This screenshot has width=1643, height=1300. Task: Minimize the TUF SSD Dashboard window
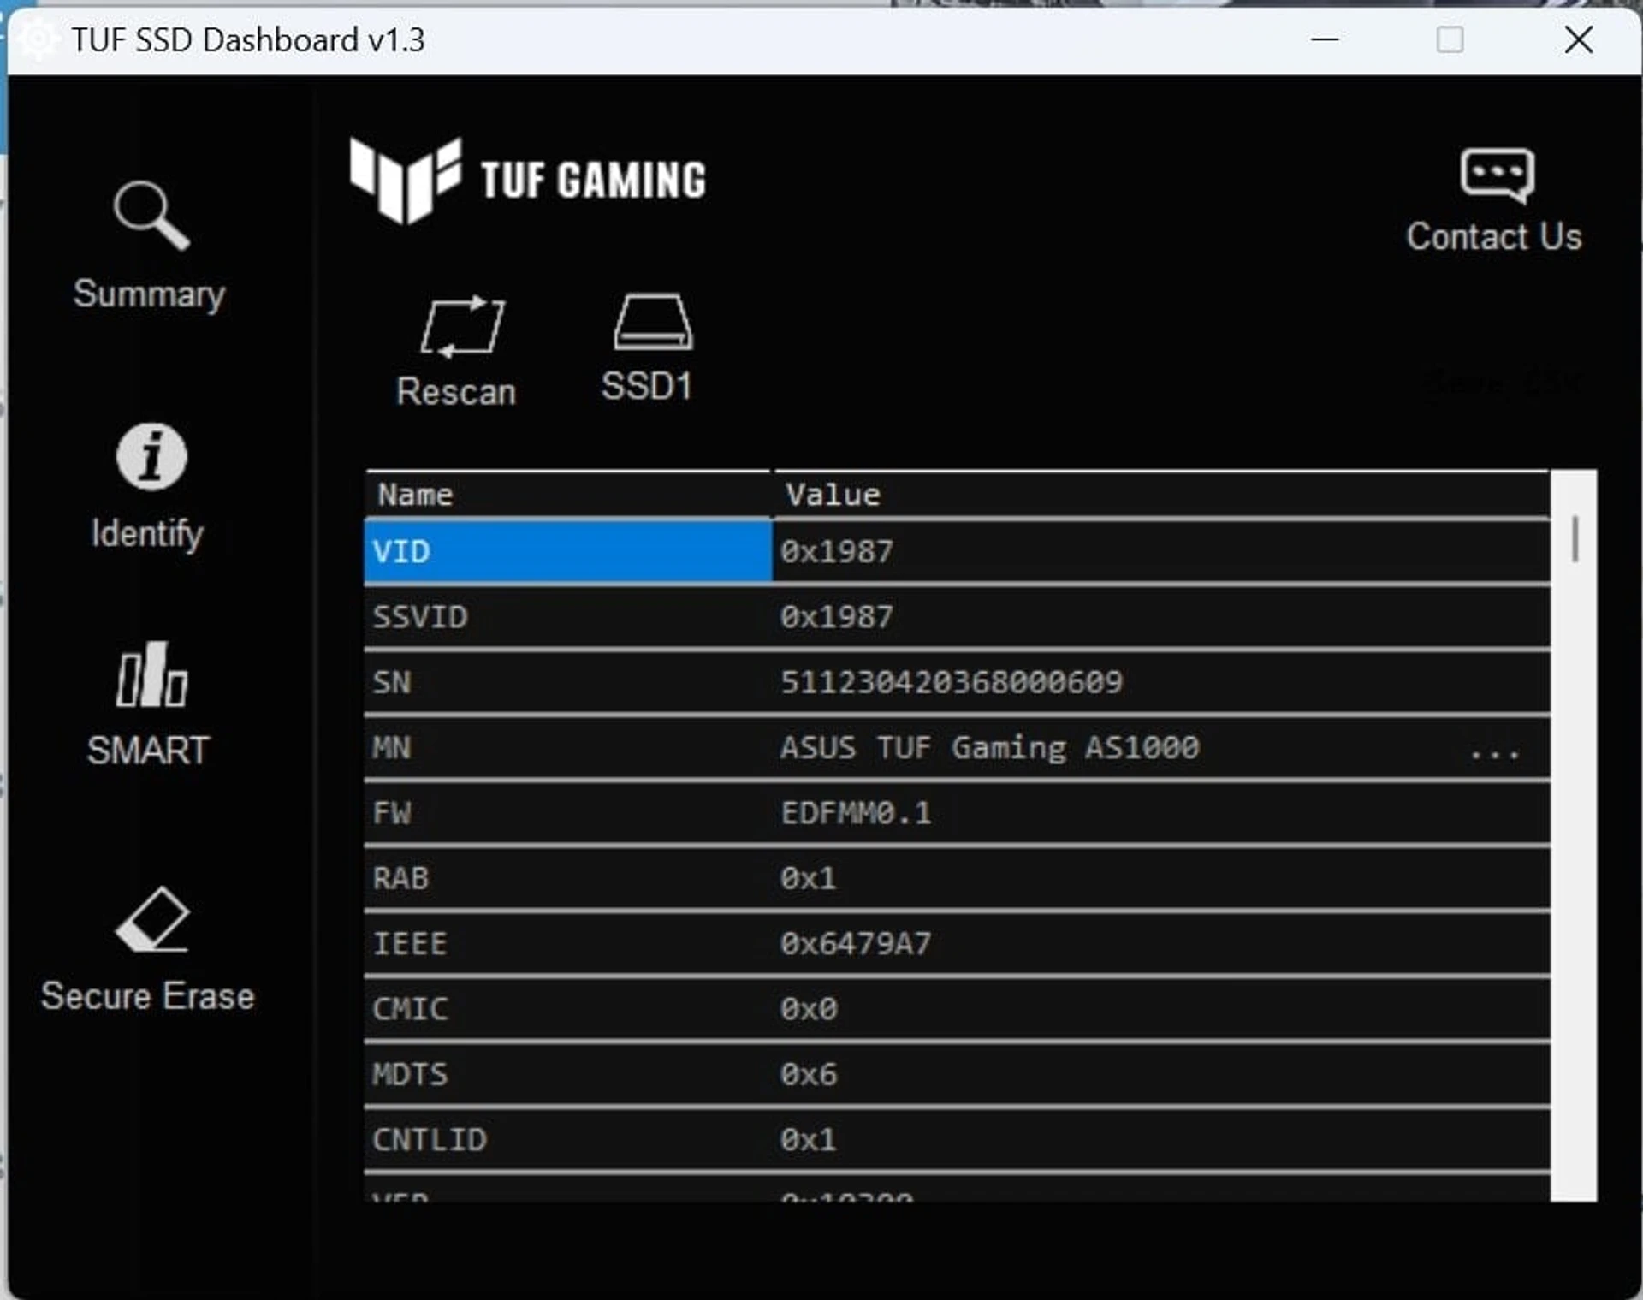(1325, 39)
